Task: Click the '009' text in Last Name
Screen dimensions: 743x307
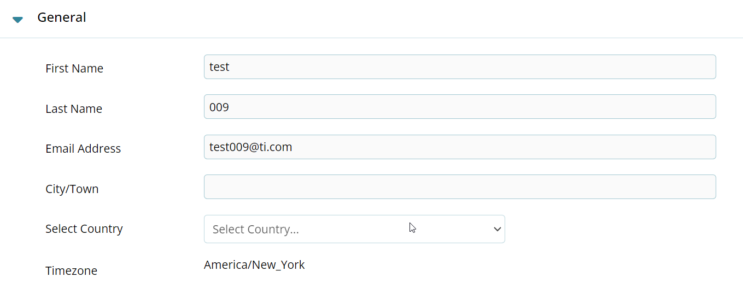Action: click(219, 107)
